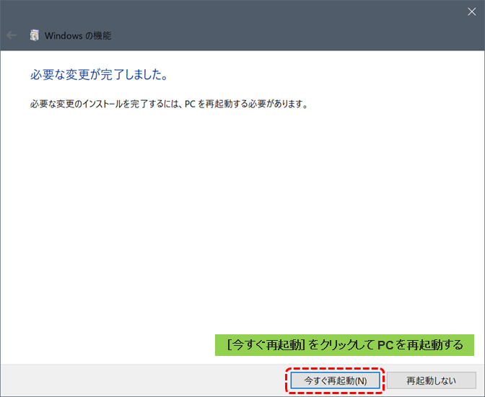Click the back arrow in title bar
Viewport: 485px width, 397px height.
click(x=12, y=35)
